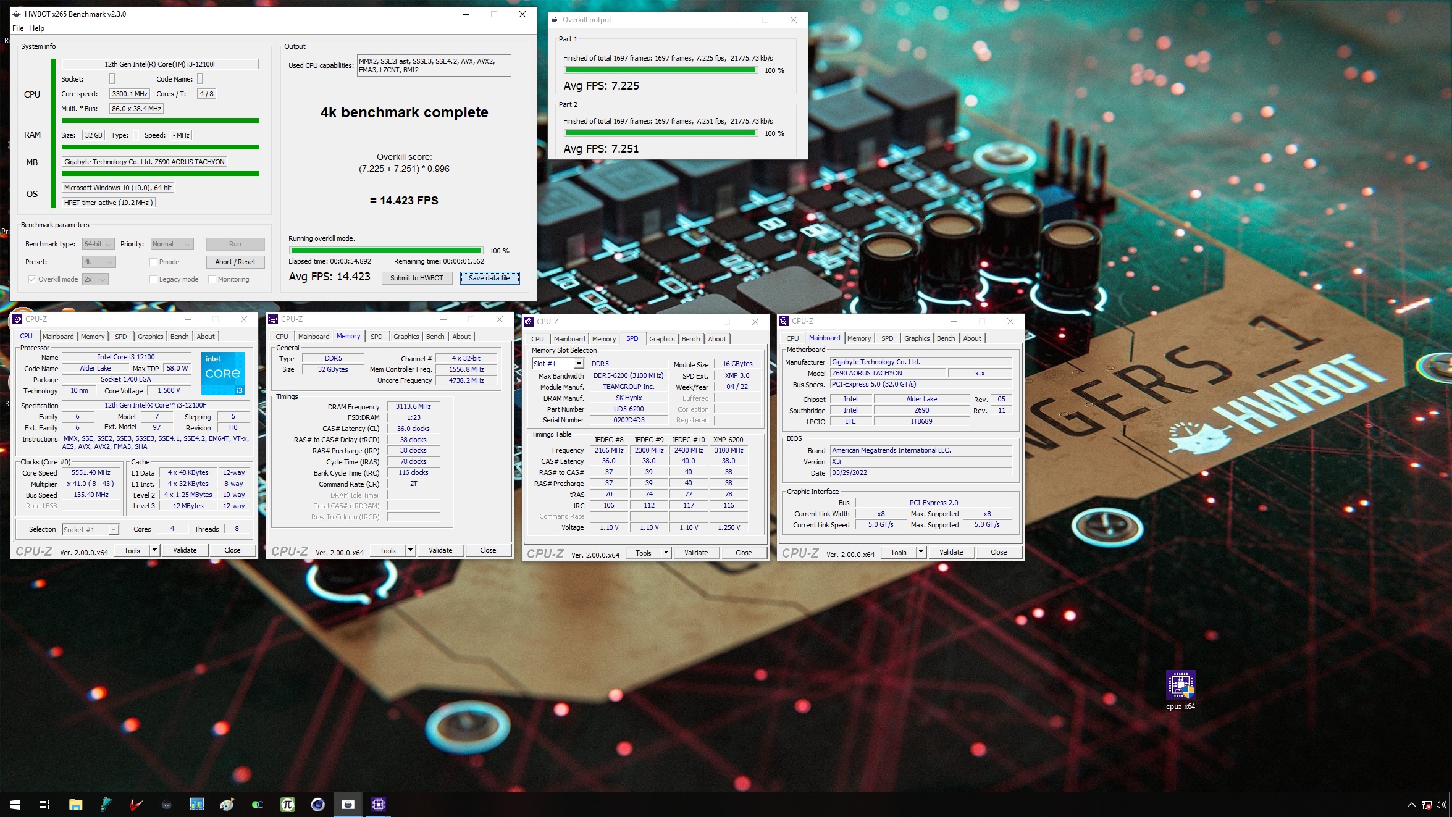Open the Preset 4k dropdown

click(x=98, y=262)
